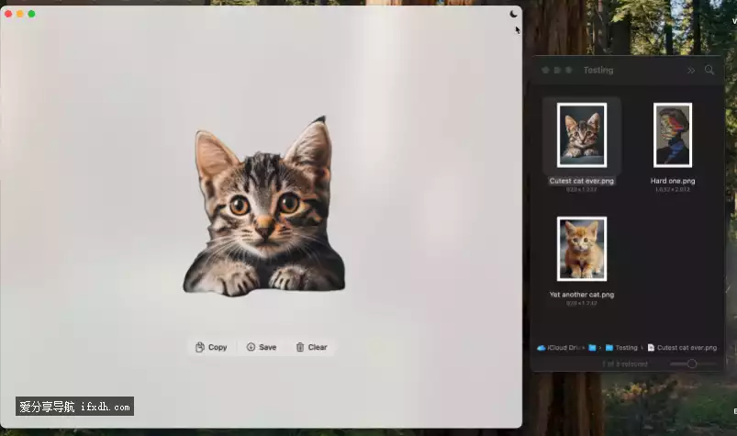
Task: Click the Save button
Action: pyautogui.click(x=262, y=347)
